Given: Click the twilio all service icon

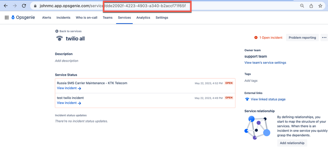Looking at the screenshot, I should tap(60, 38).
